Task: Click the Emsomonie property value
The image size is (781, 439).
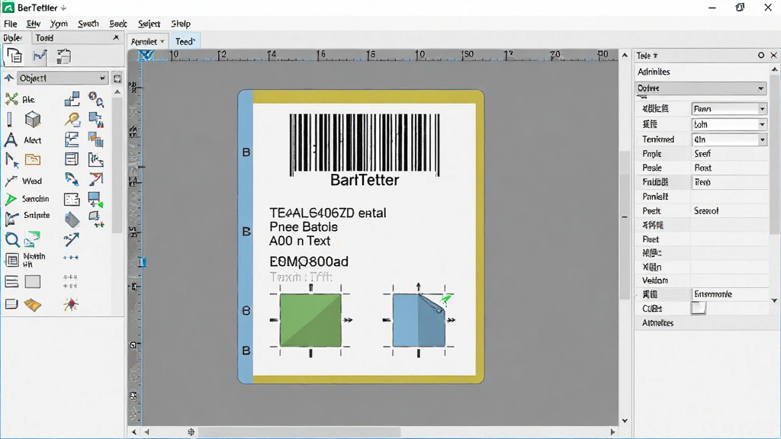Action: [713, 294]
